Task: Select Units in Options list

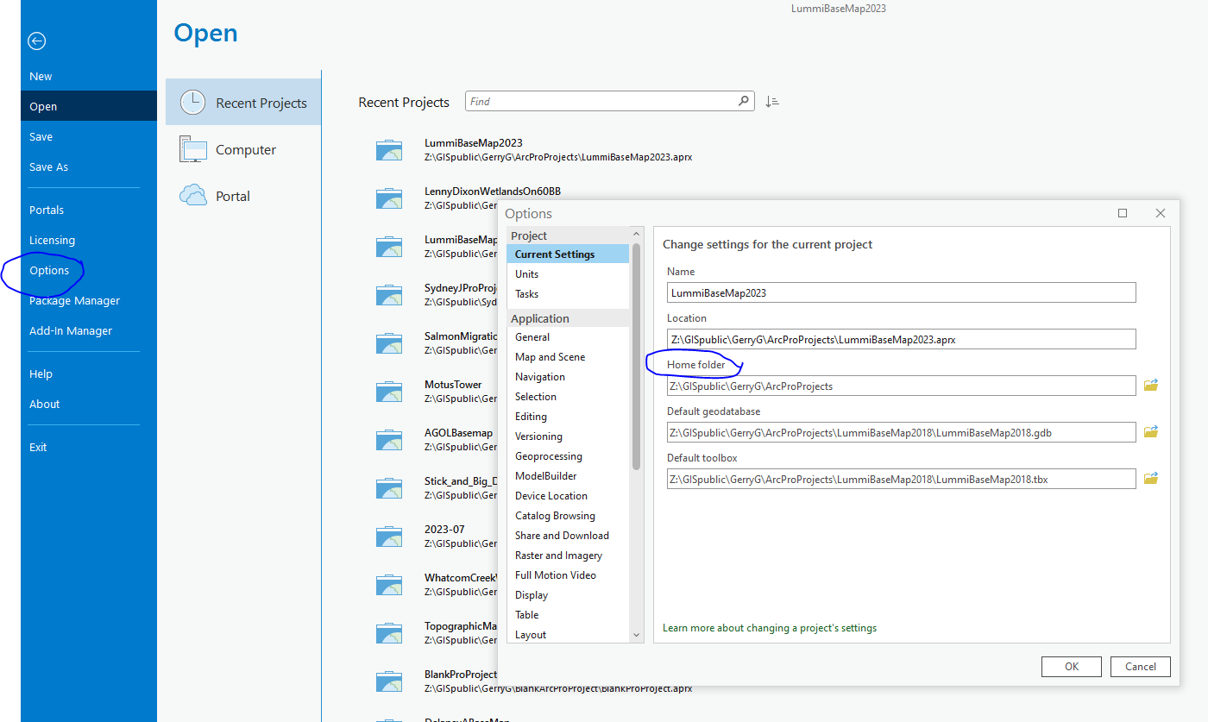Action: tap(569, 273)
